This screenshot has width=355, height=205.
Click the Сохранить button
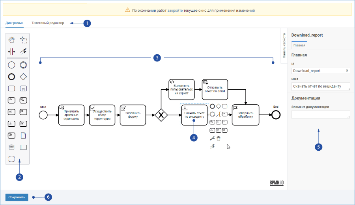17,197
